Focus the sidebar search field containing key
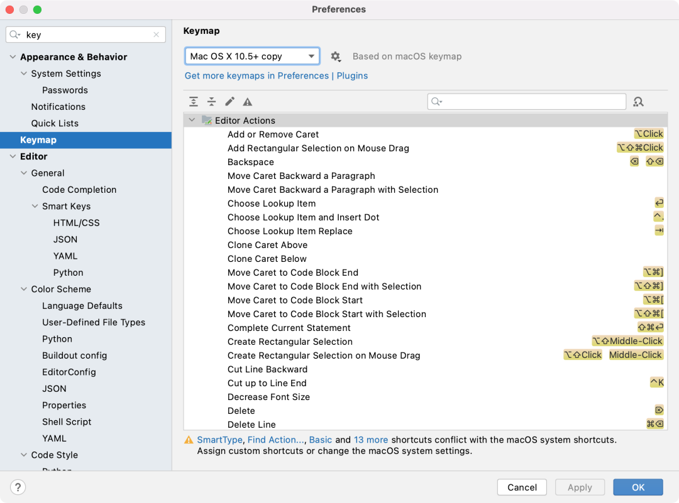 tap(86, 35)
